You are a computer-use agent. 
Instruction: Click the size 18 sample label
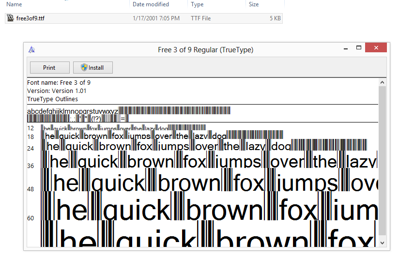(x=31, y=137)
